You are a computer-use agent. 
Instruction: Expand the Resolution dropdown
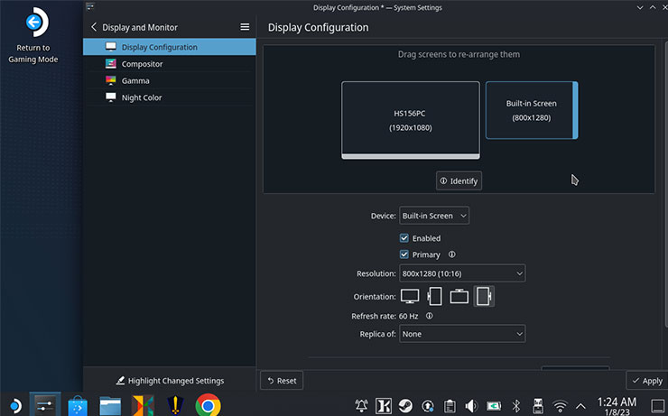pyautogui.click(x=462, y=273)
